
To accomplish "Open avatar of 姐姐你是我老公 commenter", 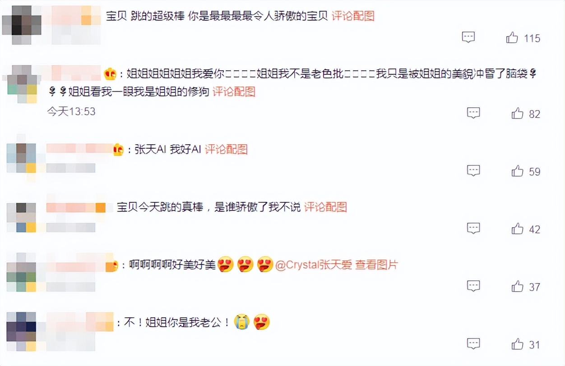I will pyautogui.click(x=21, y=331).
